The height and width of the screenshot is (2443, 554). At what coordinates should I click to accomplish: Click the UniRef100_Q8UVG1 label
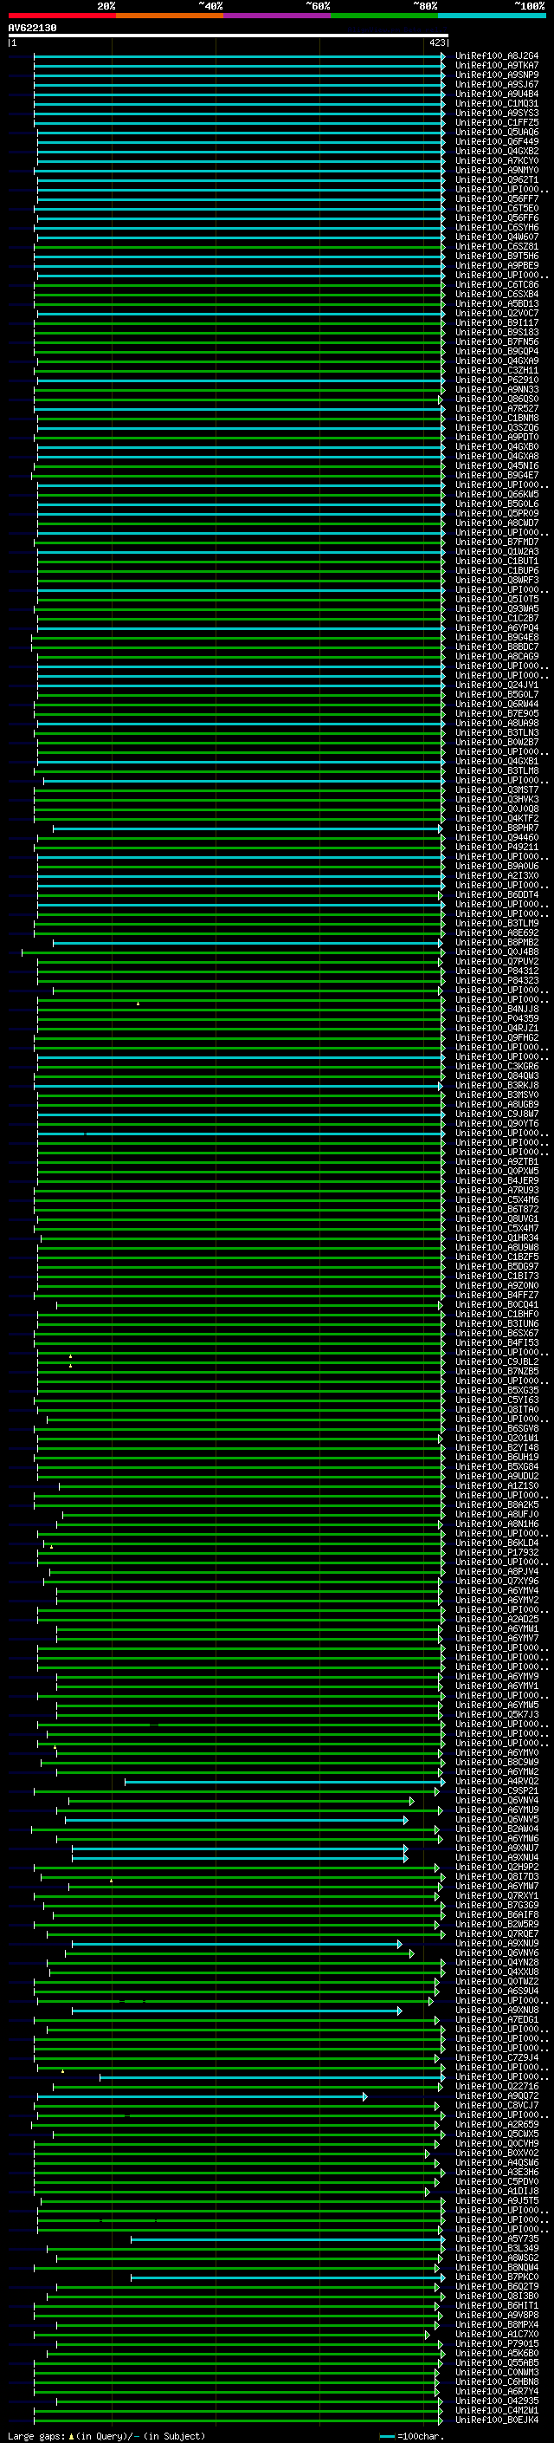point(497,1218)
